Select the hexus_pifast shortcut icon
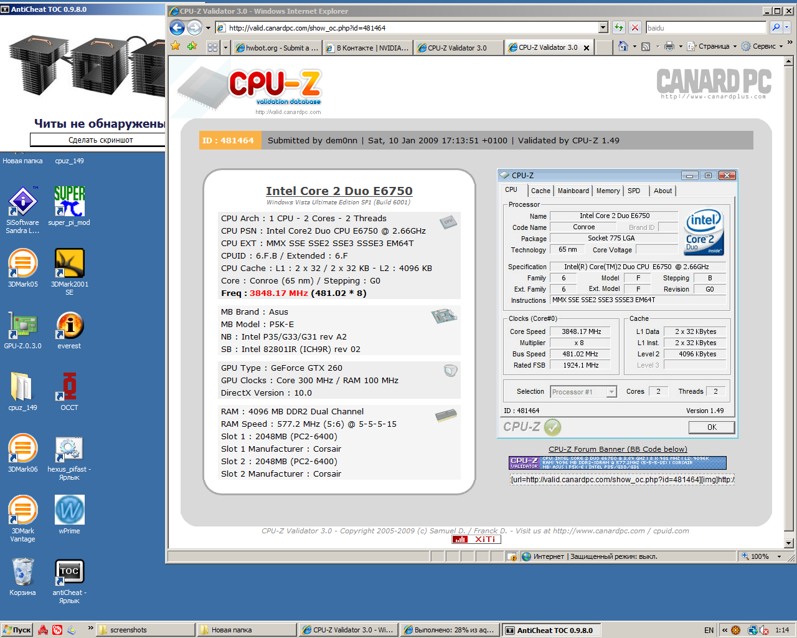Image resolution: width=797 pixels, height=638 pixels. coord(69,457)
